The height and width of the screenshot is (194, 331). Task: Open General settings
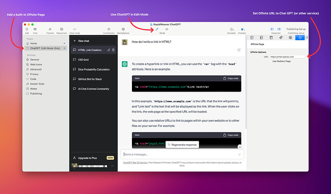click(35, 60)
